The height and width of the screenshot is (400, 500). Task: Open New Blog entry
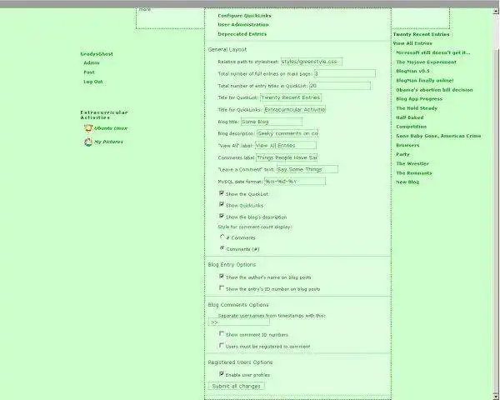point(407,182)
